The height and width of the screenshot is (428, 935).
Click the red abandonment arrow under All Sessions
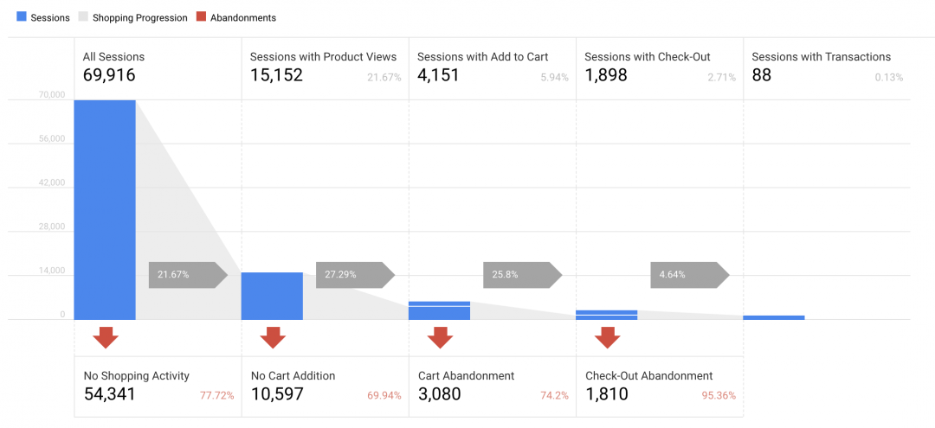pos(106,337)
